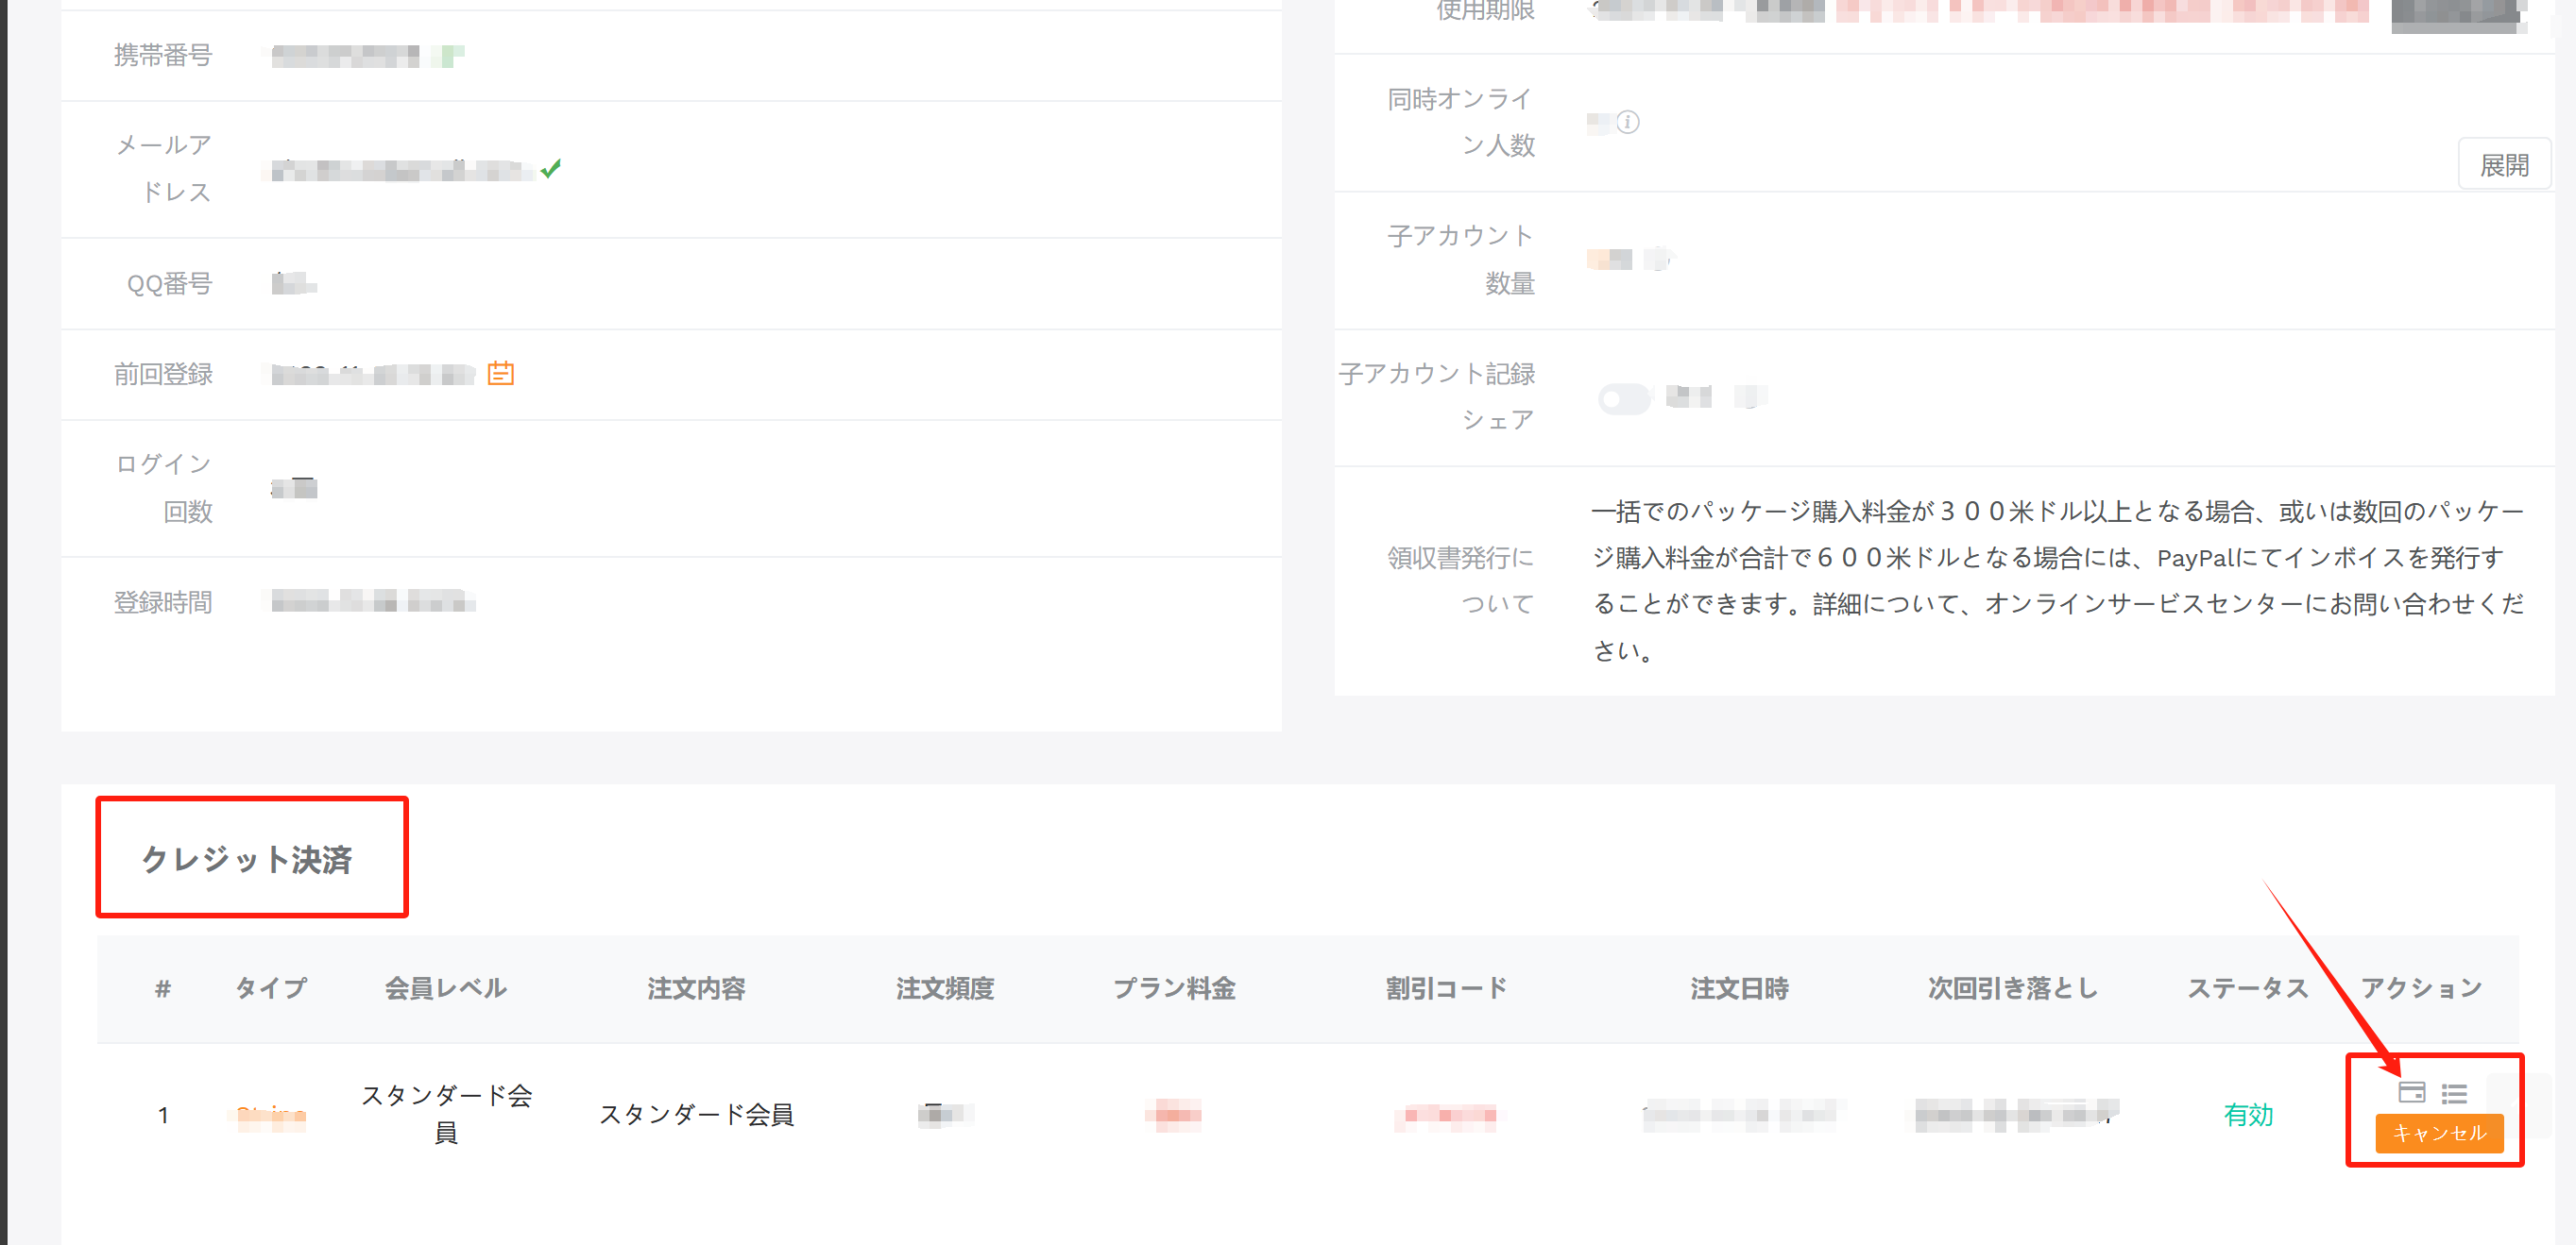Click the タイプ column header
Screen dimensions: 2576x1245
pyautogui.click(x=271, y=988)
